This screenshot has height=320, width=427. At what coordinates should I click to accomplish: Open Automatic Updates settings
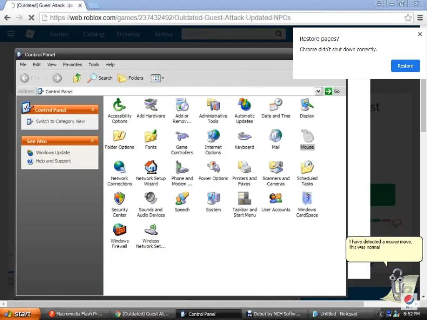(x=244, y=111)
